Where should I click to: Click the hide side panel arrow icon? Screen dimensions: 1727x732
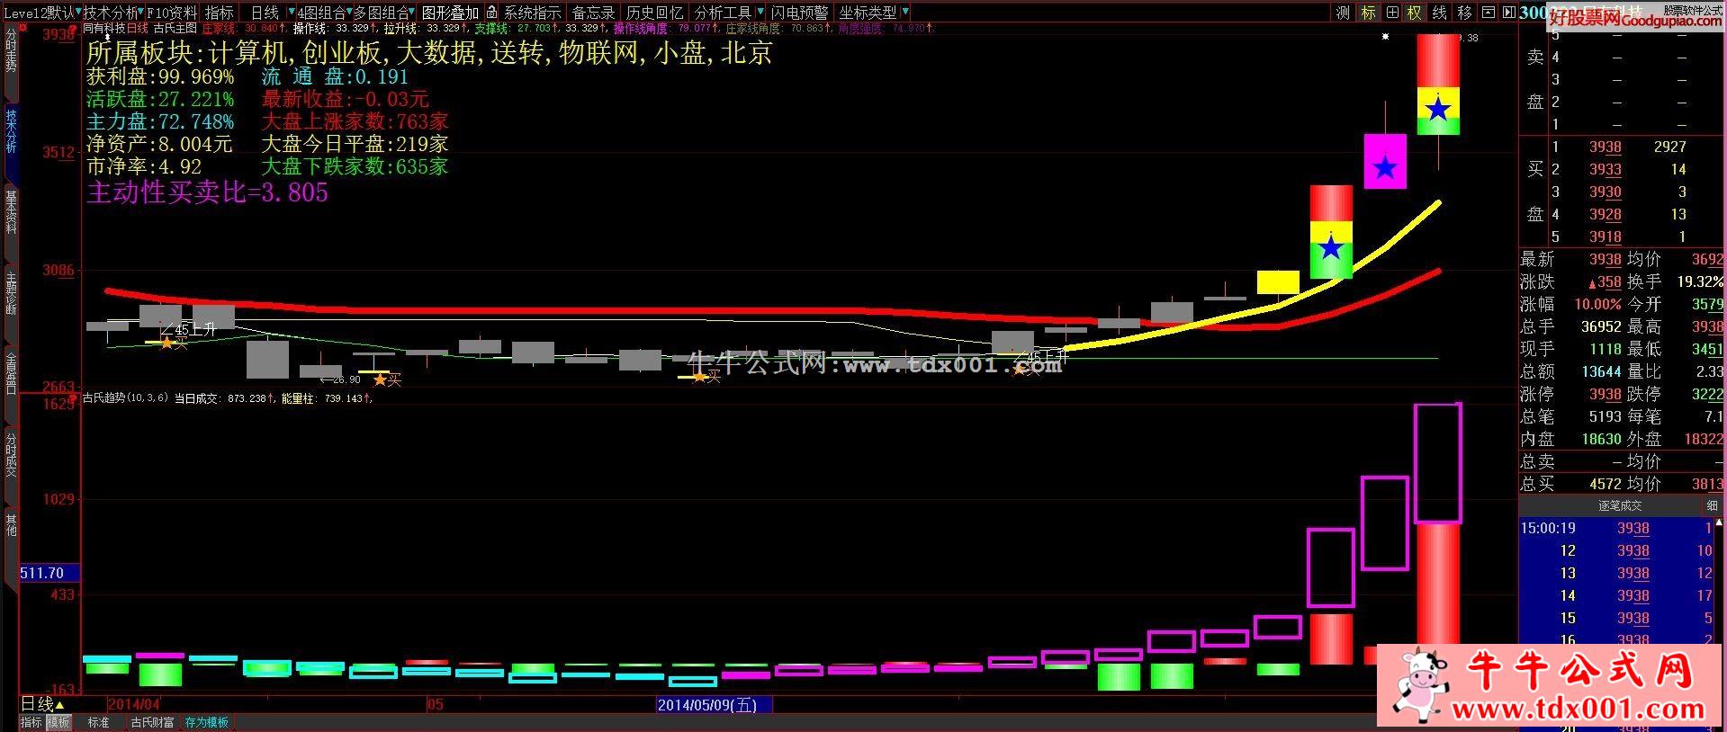click(1508, 13)
